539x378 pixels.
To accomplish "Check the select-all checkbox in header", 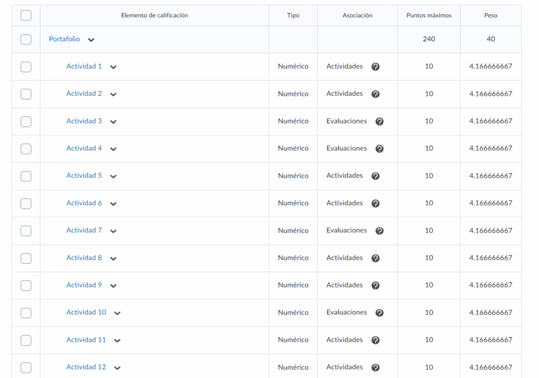I will tap(26, 15).
